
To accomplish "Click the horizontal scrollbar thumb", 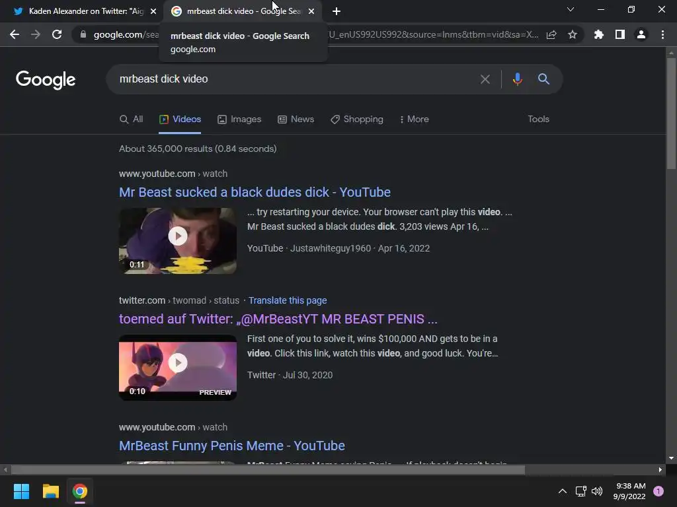I will pyautogui.click(x=268, y=470).
